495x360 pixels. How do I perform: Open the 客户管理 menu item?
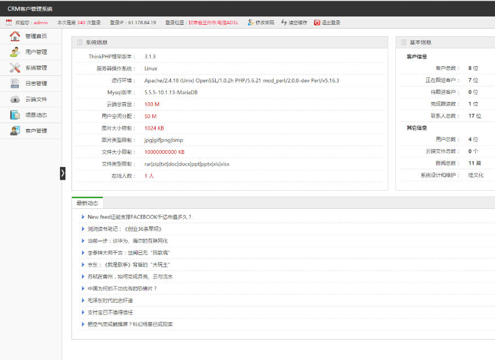pyautogui.click(x=31, y=131)
